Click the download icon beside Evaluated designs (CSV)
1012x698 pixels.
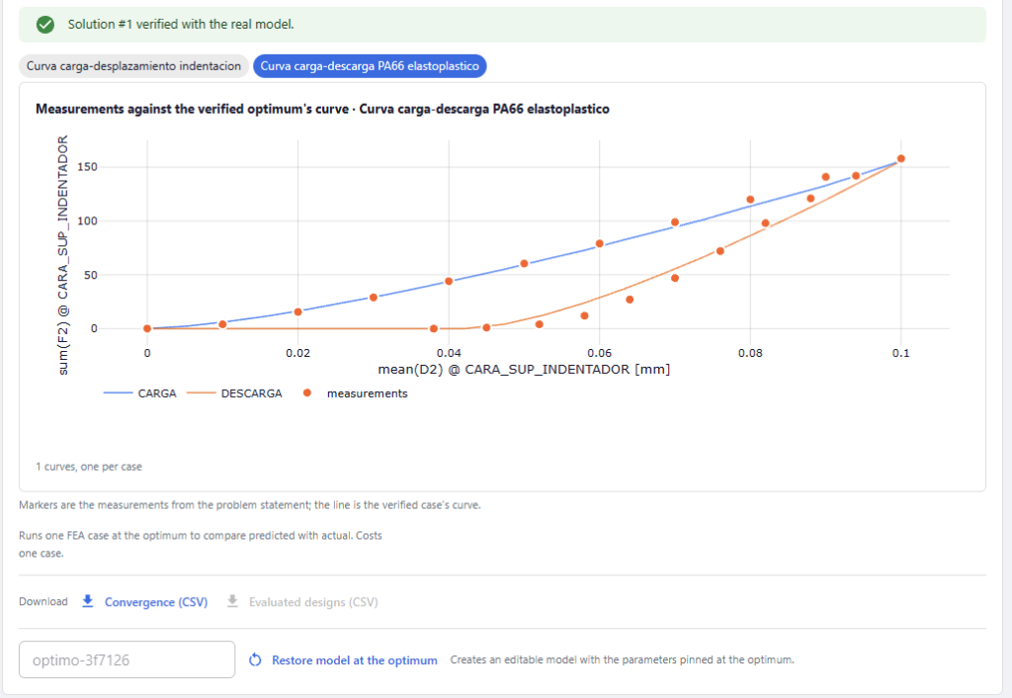click(232, 602)
